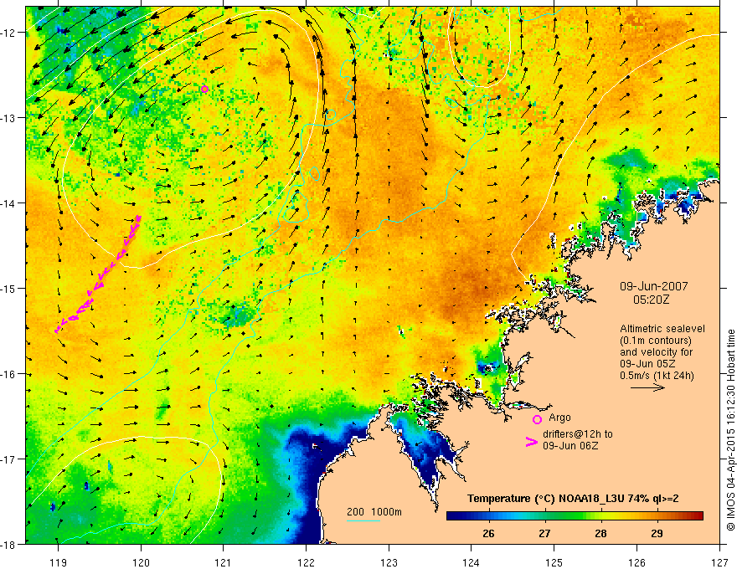737x569 pixels.
Task: Click the '28' colour bar tick label
Action: 600,533
